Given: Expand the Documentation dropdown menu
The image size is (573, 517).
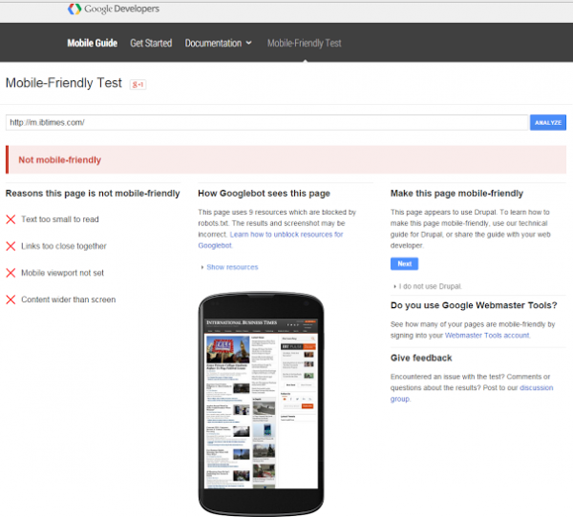Looking at the screenshot, I should click(218, 43).
